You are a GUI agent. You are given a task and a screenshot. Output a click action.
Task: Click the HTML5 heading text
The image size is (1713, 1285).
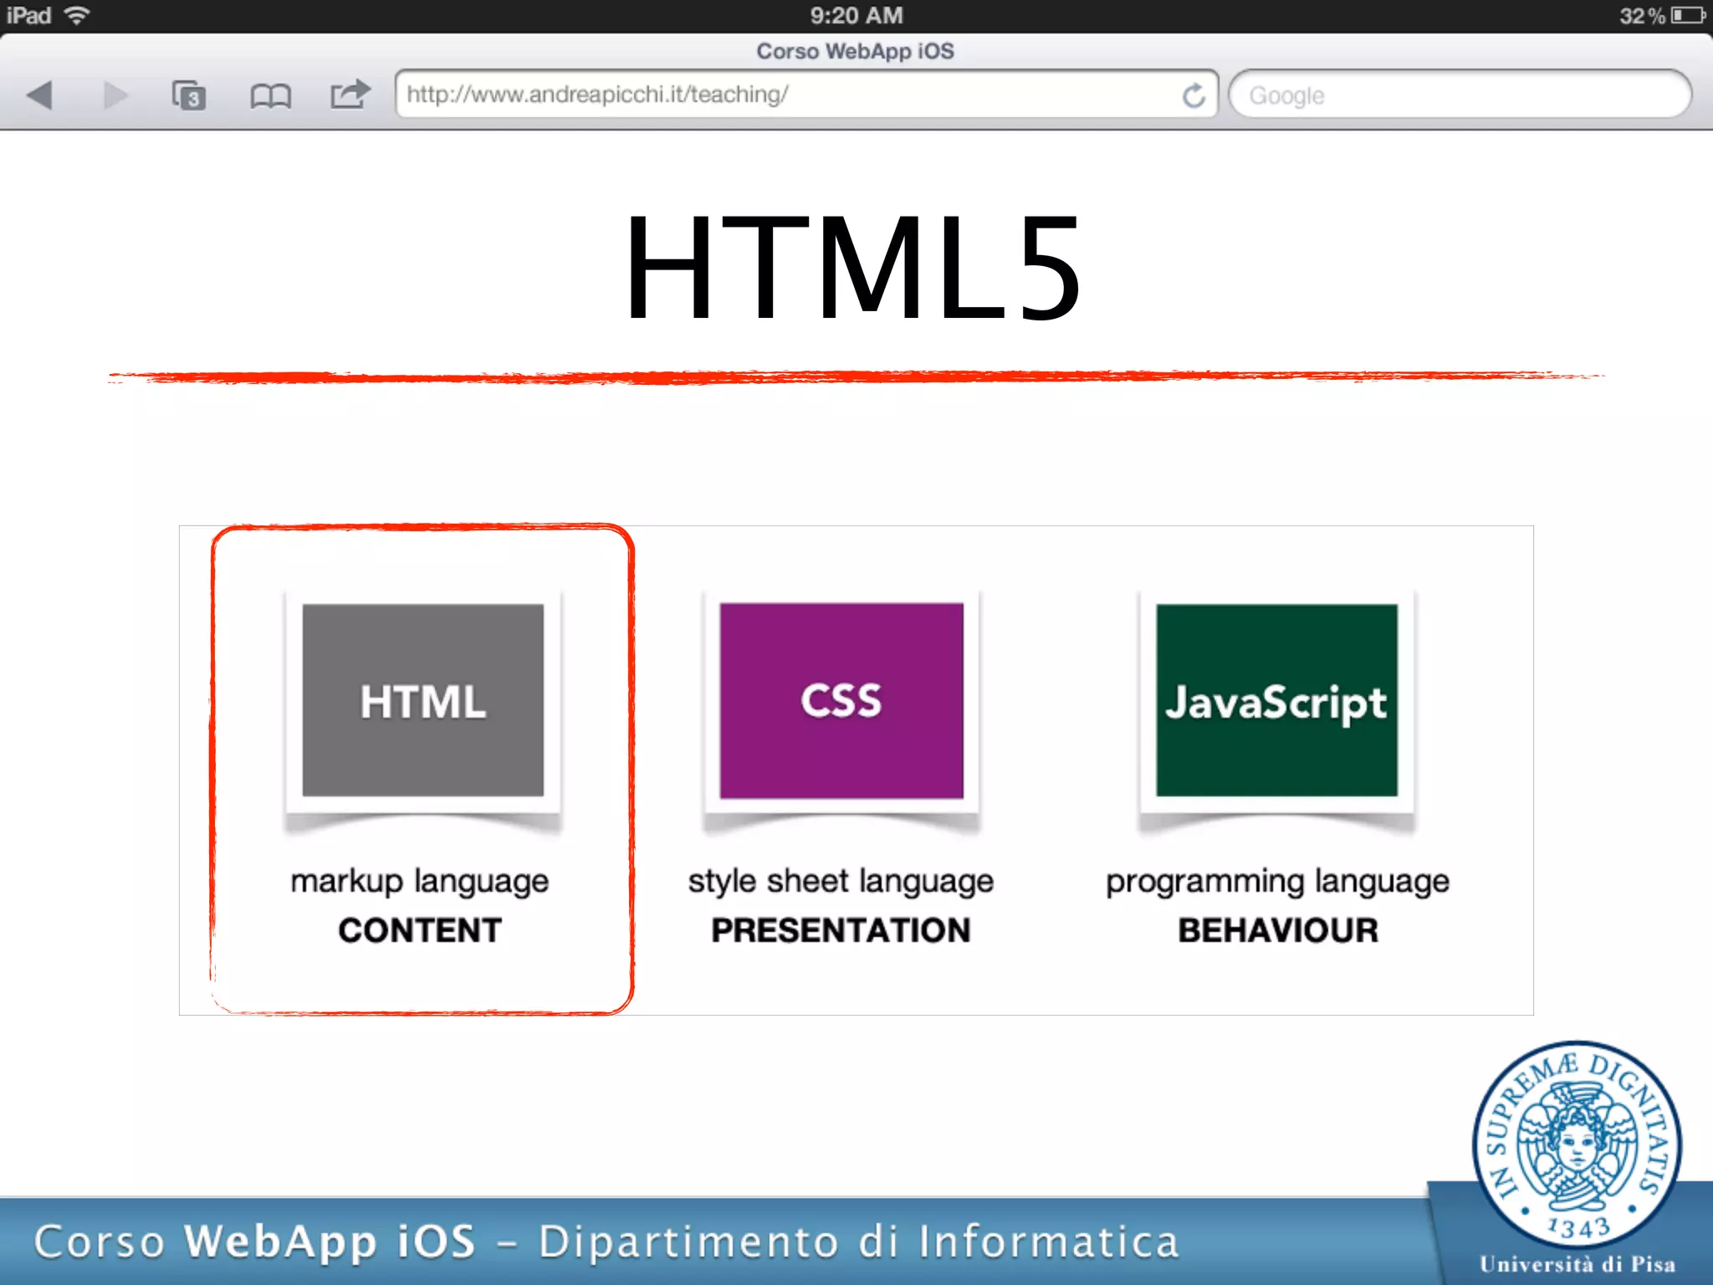[854, 268]
